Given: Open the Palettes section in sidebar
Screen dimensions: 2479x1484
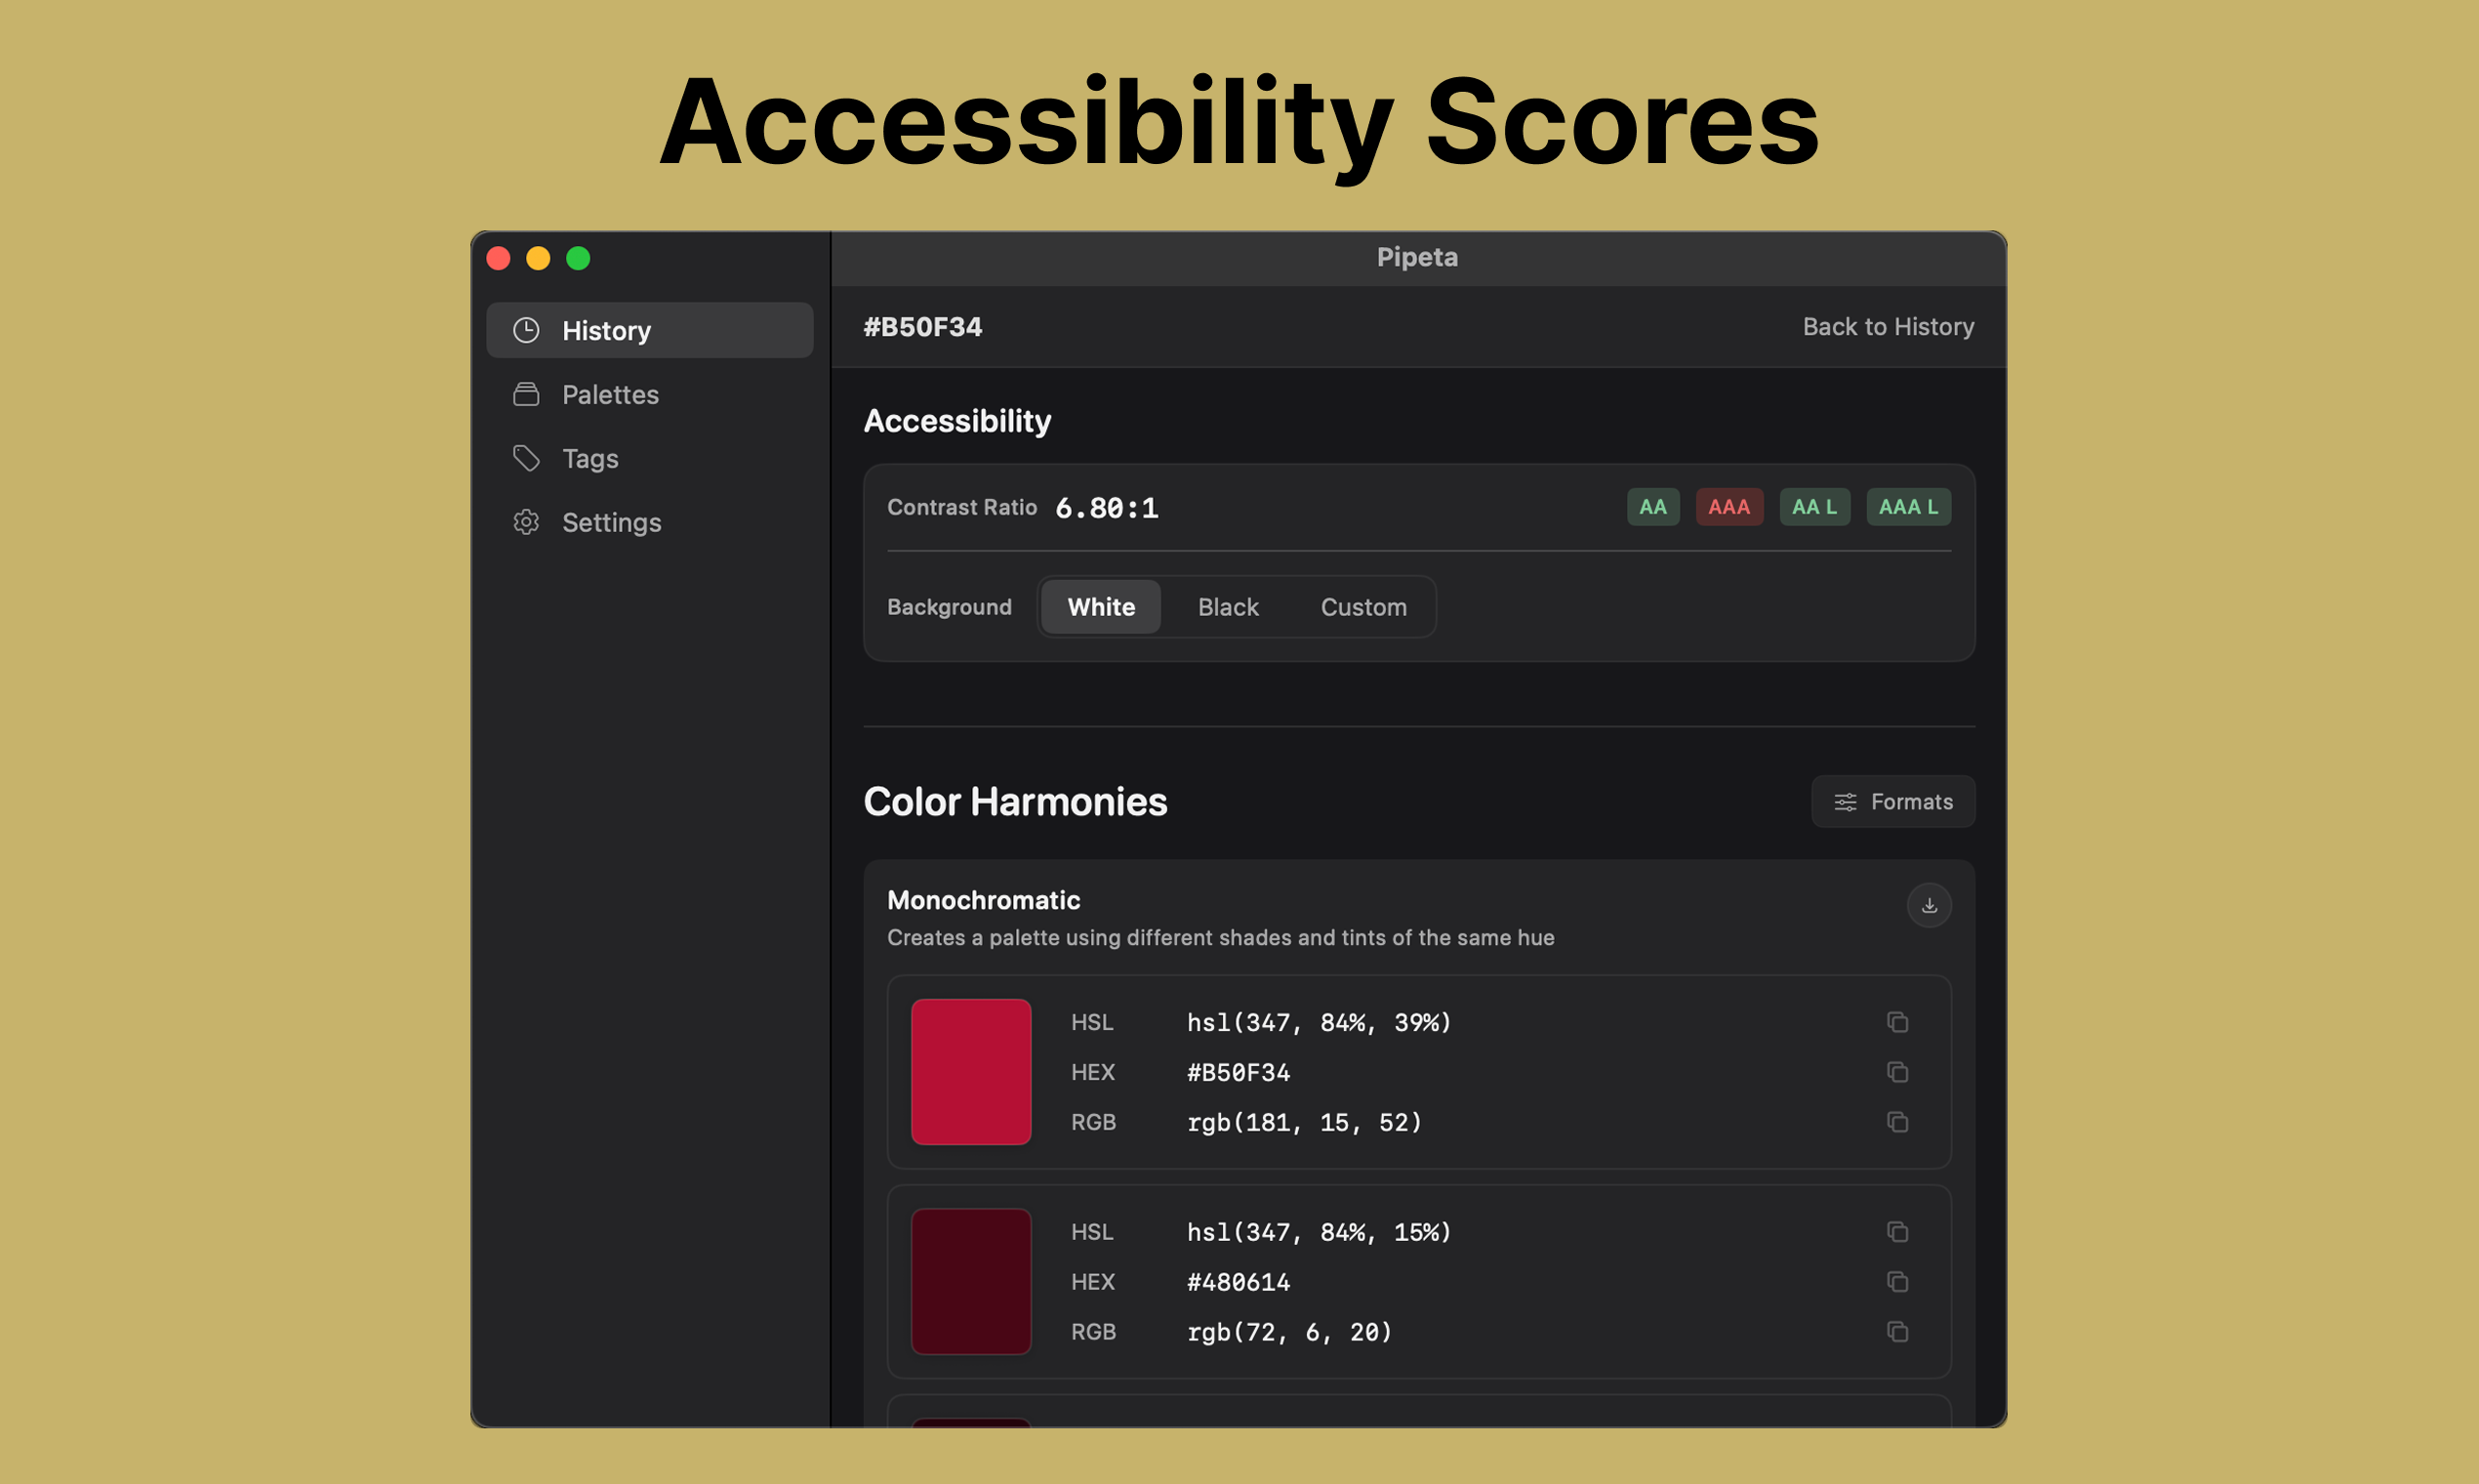Looking at the screenshot, I should coord(610,394).
